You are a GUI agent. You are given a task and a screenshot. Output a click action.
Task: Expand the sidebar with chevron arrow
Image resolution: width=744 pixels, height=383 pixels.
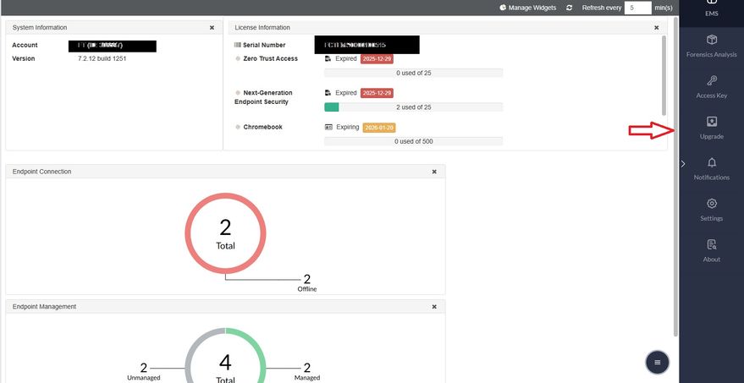point(683,164)
